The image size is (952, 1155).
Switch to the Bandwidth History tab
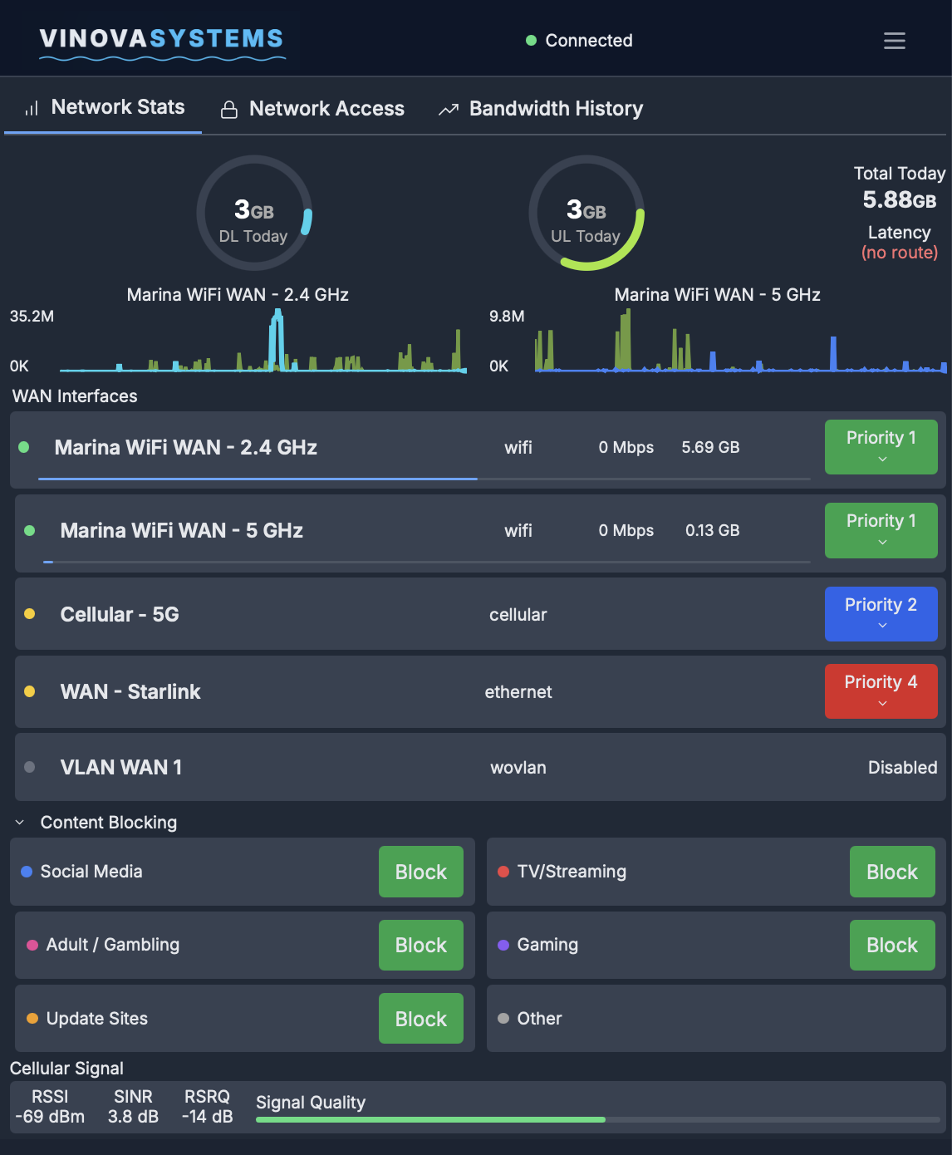click(x=556, y=108)
